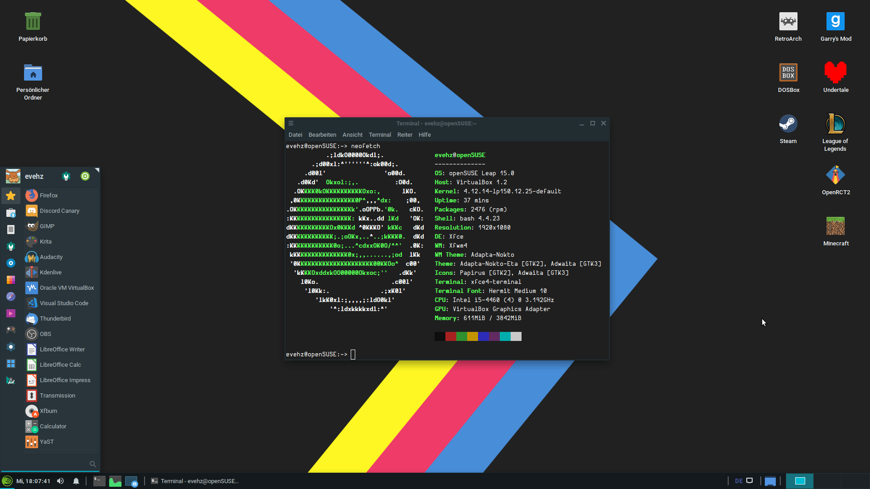Launch Transmission torrent client
The width and height of the screenshot is (870, 489).
pyautogui.click(x=62, y=396)
